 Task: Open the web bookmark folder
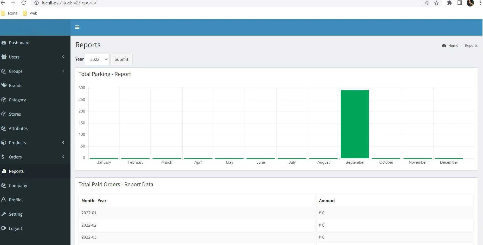tap(30, 13)
